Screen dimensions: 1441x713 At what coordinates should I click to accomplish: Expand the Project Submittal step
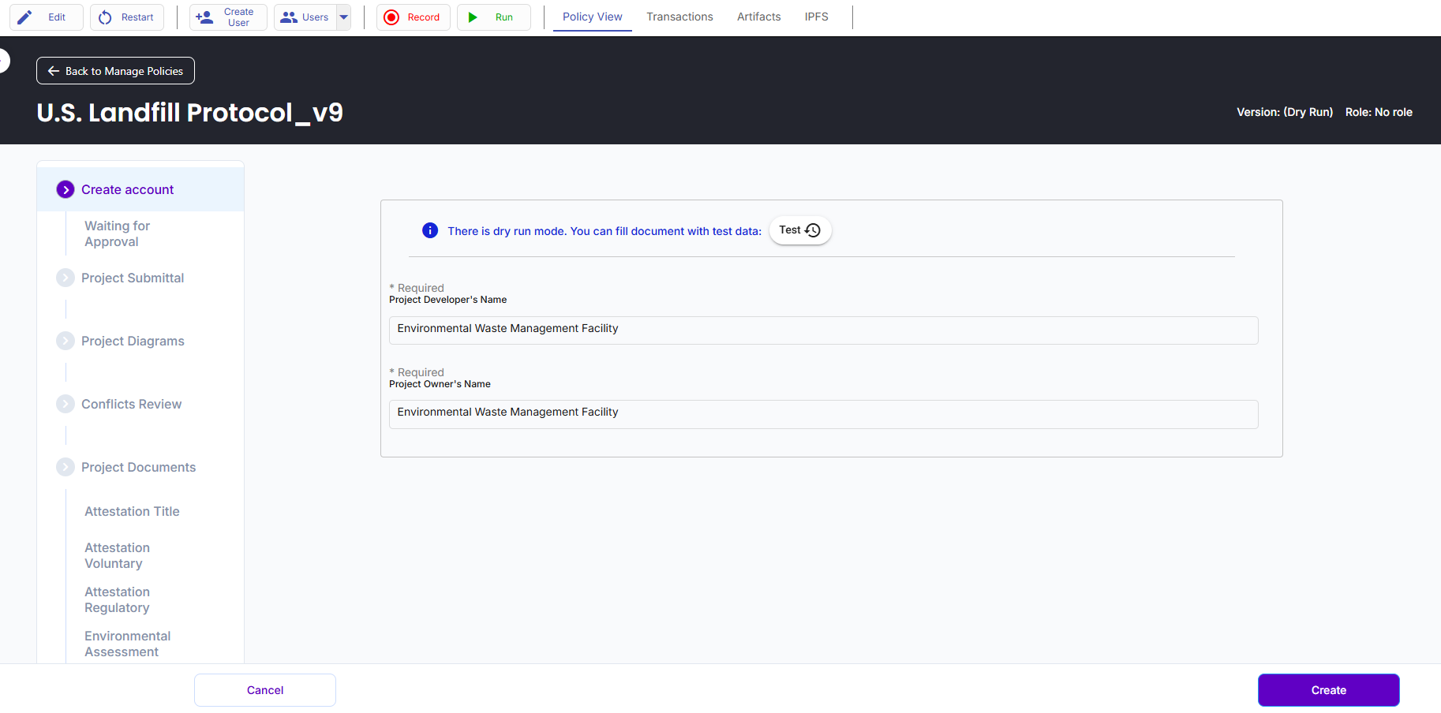65,278
